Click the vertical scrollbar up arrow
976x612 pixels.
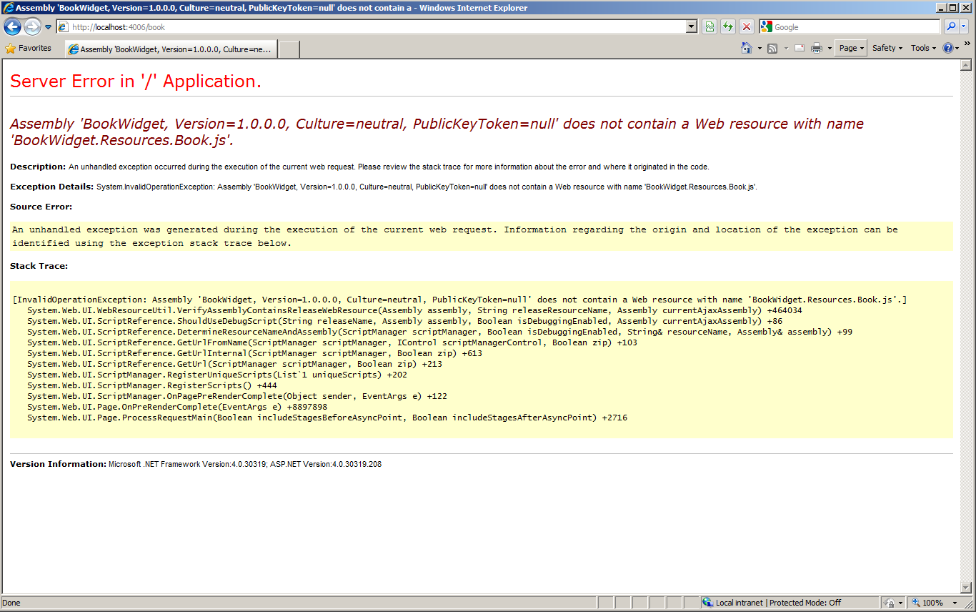(x=966, y=66)
